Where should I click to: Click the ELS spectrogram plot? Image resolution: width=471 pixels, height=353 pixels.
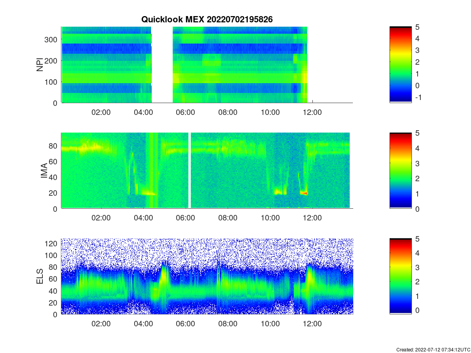tap(207, 276)
